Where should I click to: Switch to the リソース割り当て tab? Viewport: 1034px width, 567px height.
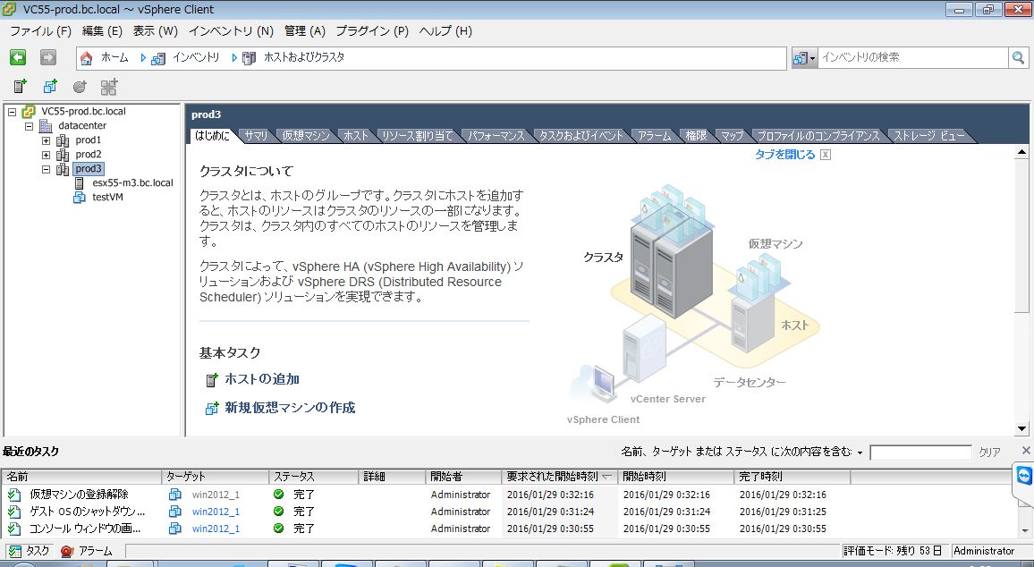click(418, 136)
